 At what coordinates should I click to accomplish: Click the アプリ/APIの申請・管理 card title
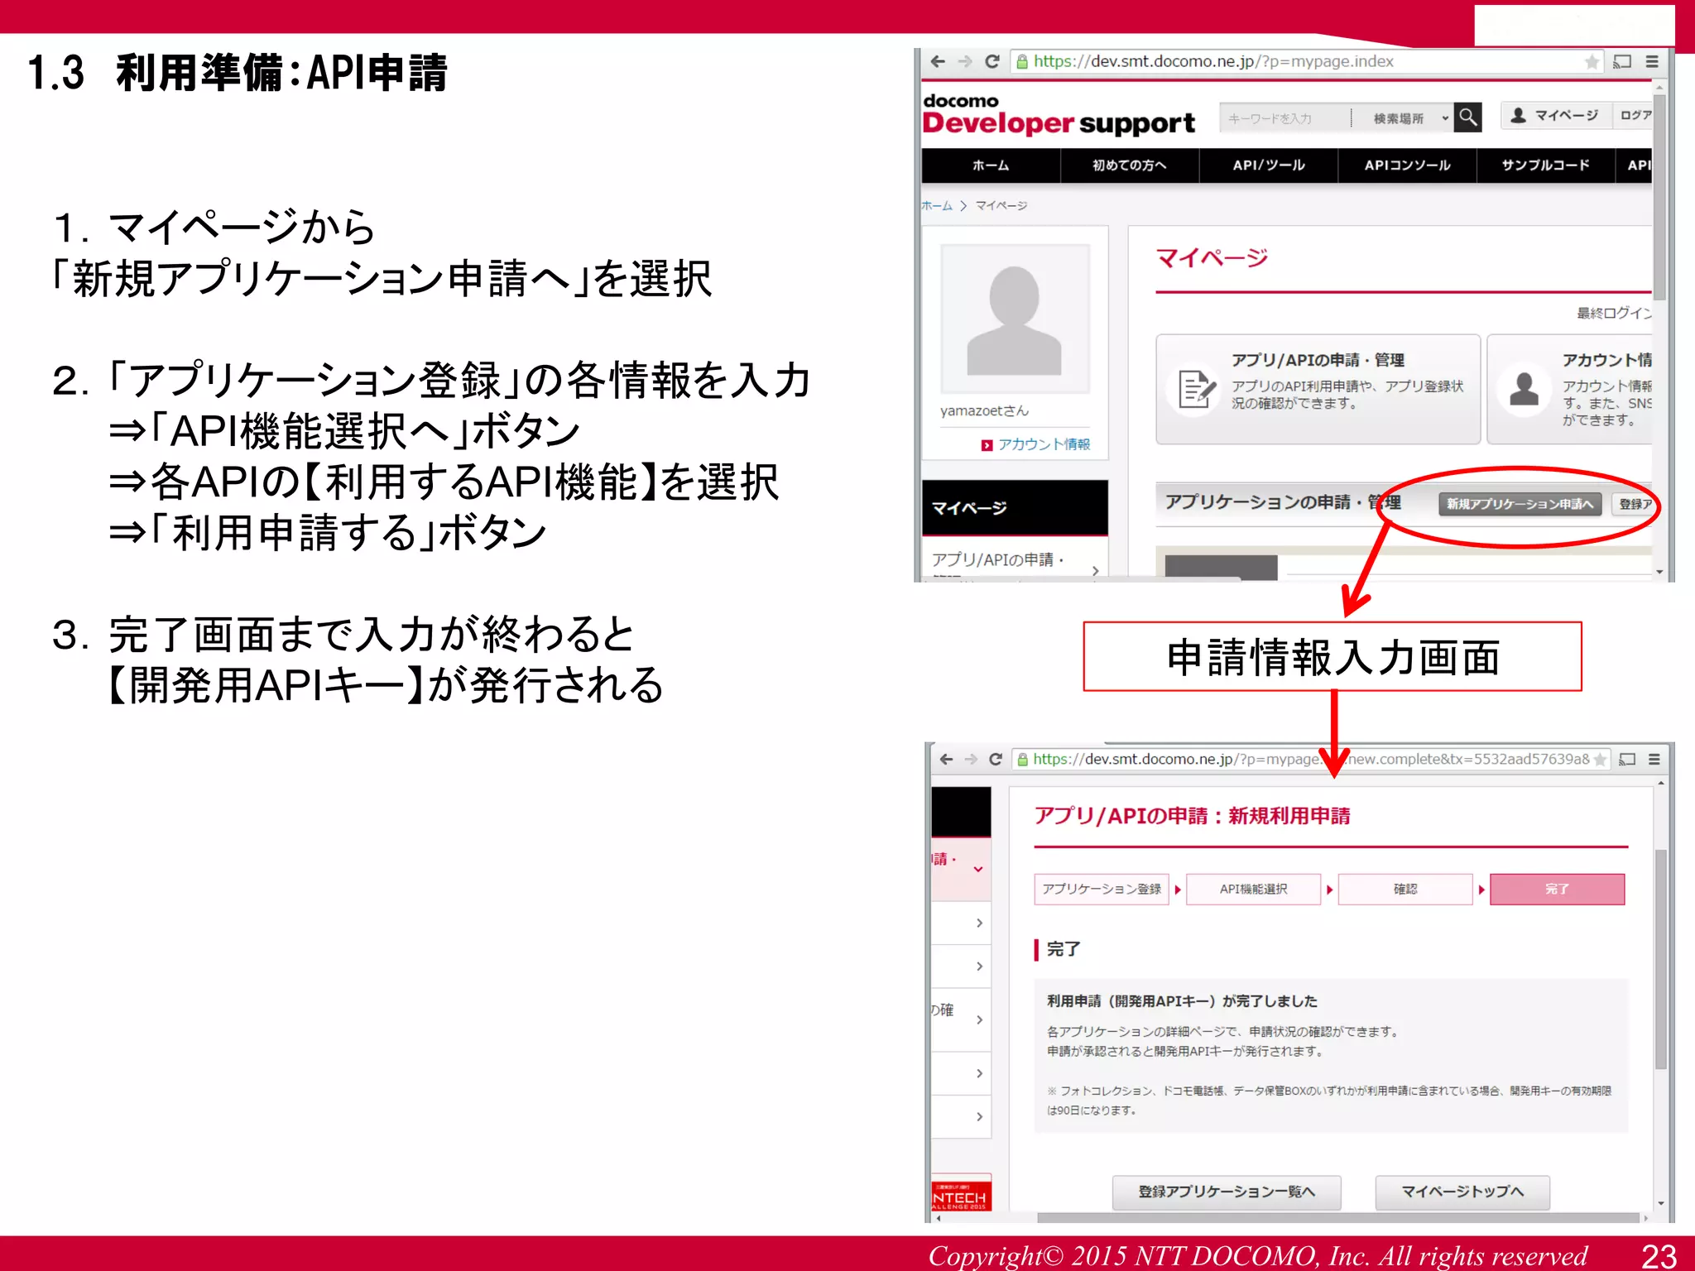point(1318,360)
